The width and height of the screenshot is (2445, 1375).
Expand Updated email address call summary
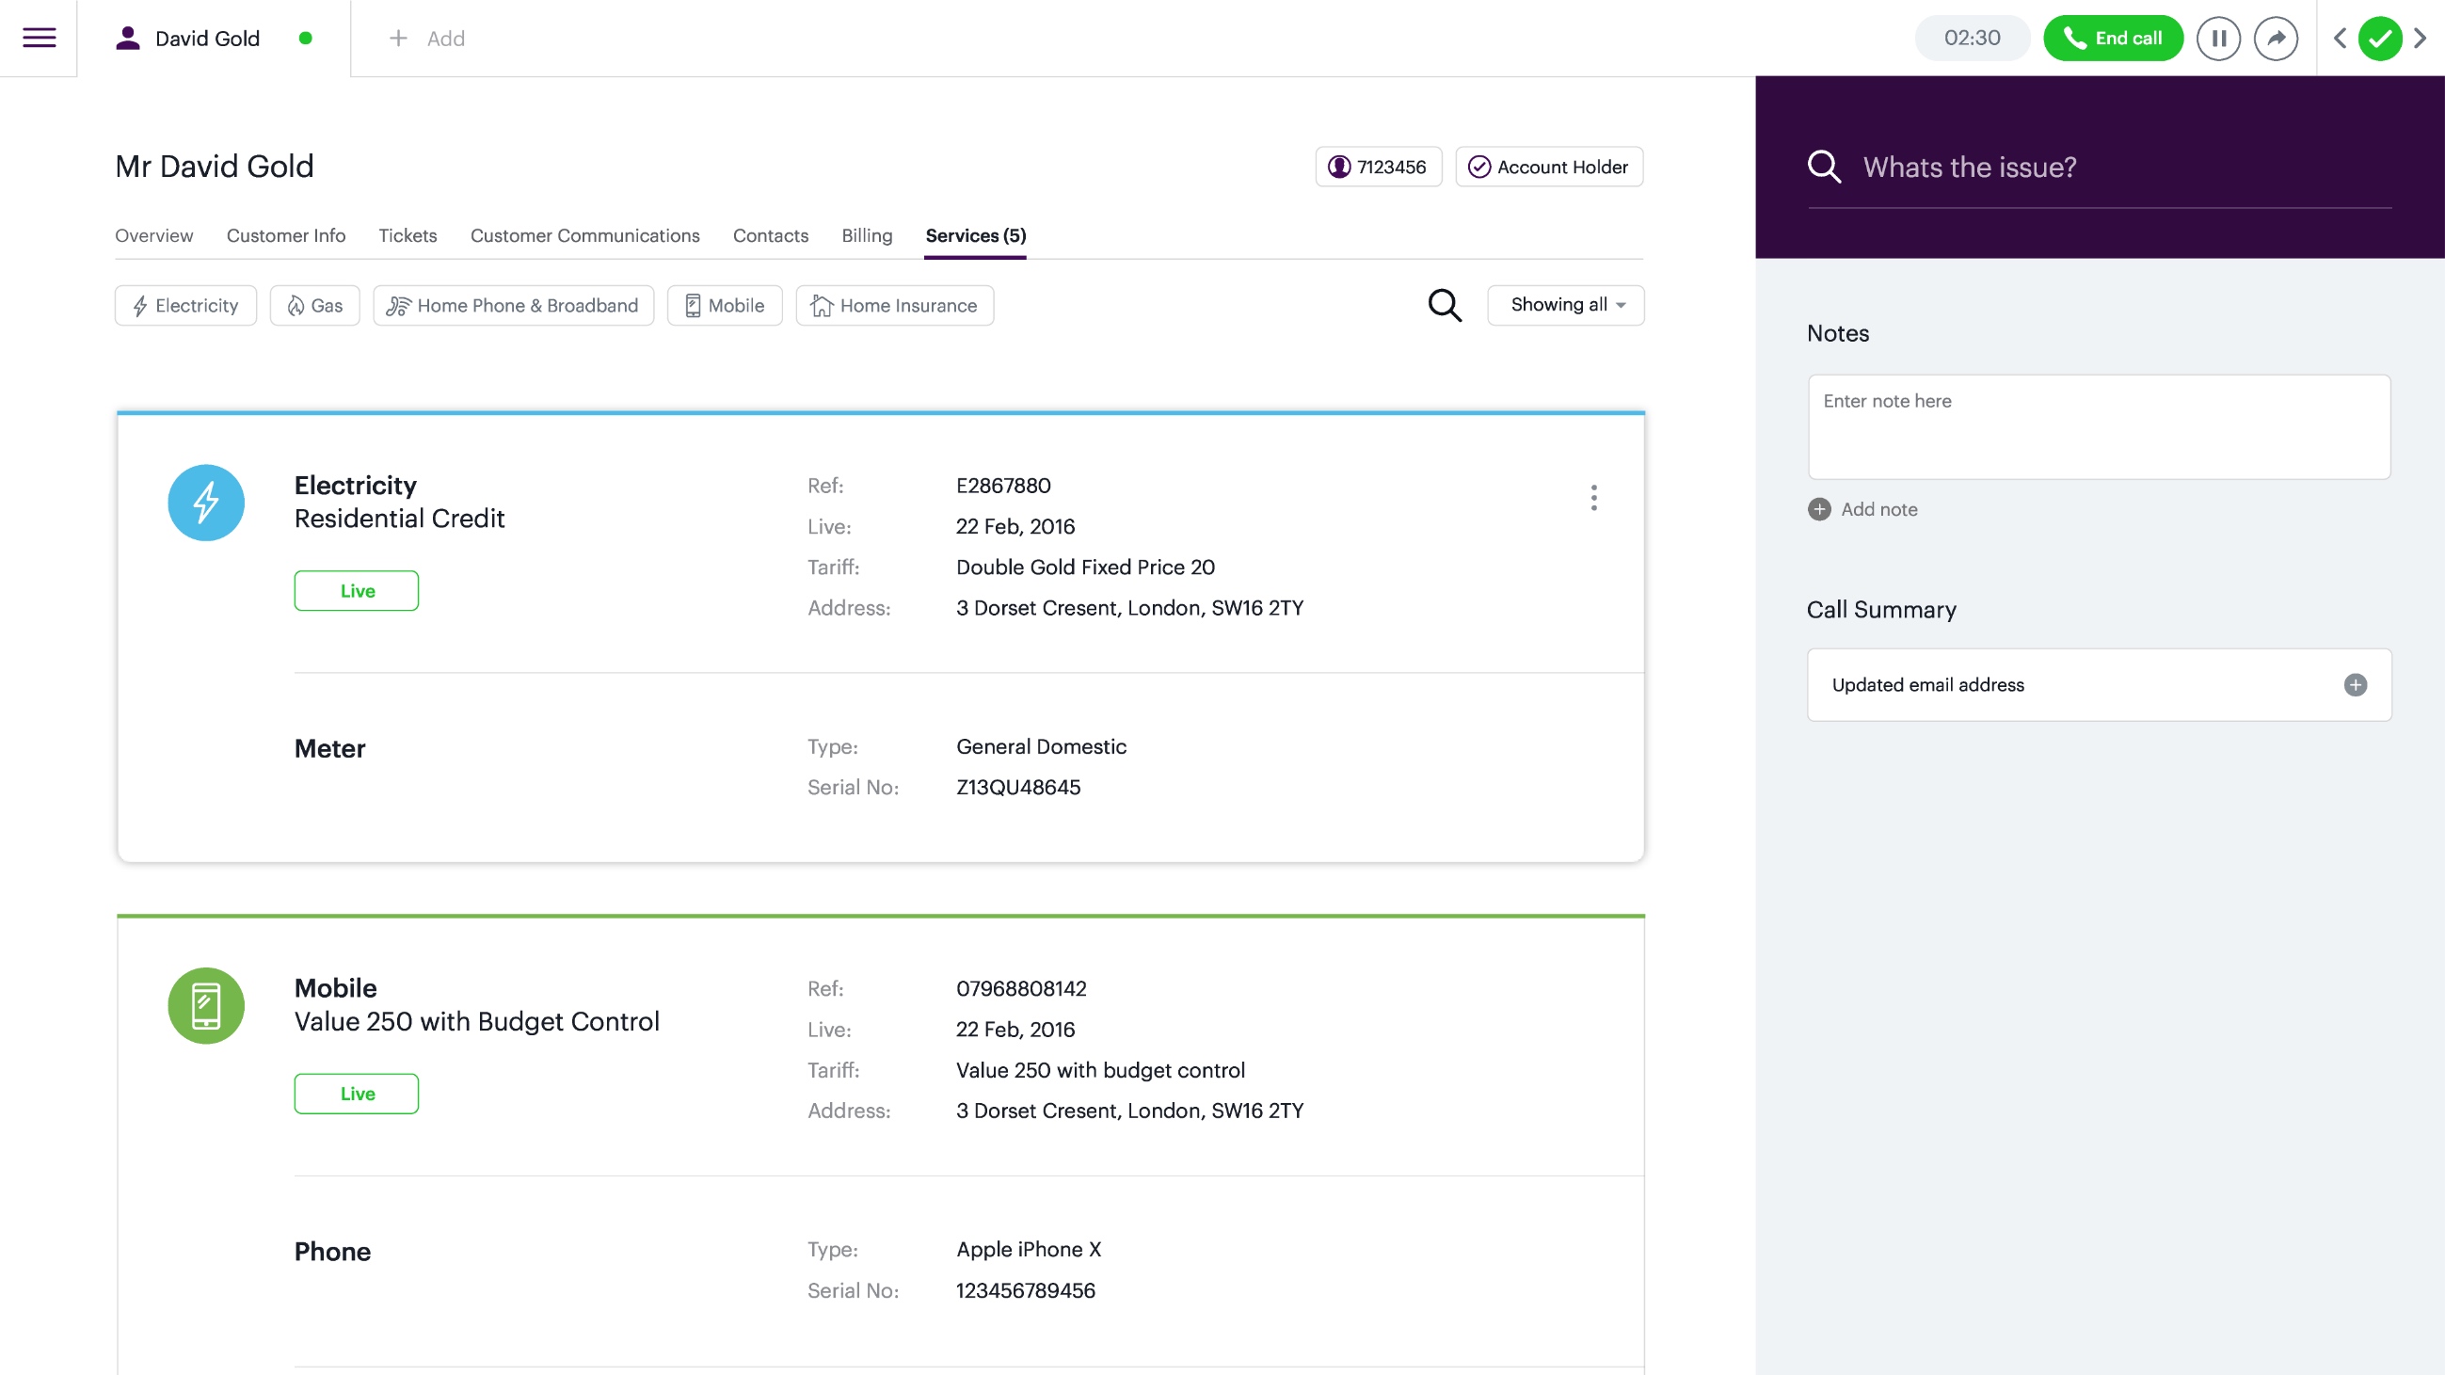[x=2356, y=684]
